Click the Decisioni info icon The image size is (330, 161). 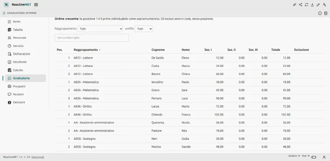tap(9, 102)
